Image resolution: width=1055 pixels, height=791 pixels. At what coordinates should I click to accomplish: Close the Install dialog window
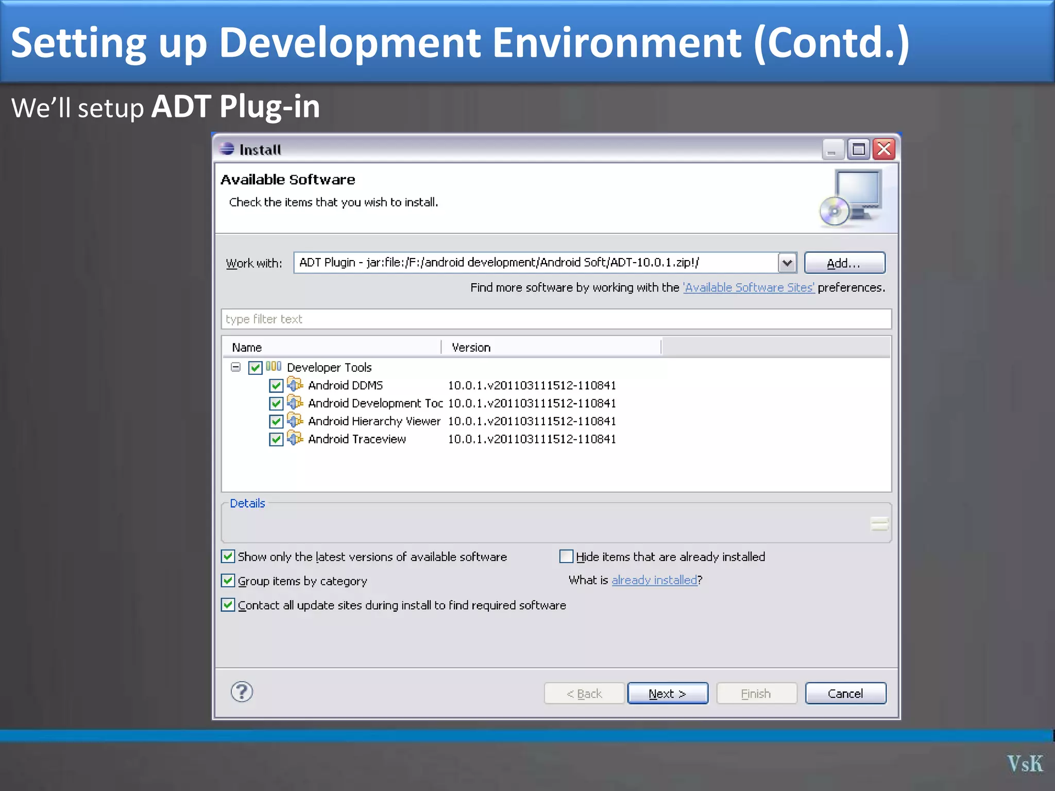[884, 149]
